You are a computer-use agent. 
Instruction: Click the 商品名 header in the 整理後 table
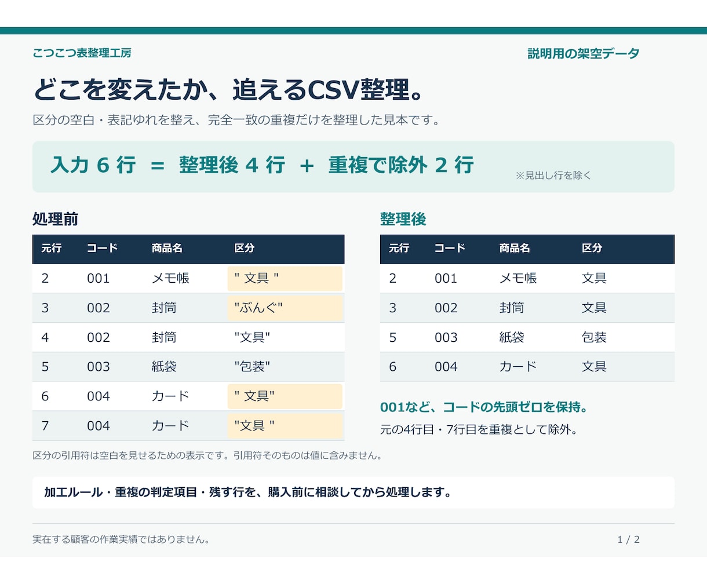pyautogui.click(x=515, y=248)
